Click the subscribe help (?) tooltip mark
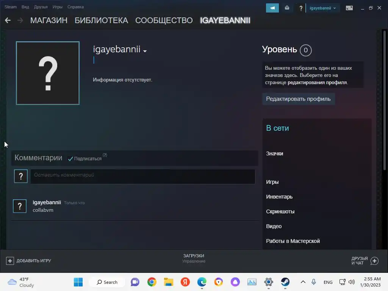Screen dimensions: 388x291 [105, 155]
